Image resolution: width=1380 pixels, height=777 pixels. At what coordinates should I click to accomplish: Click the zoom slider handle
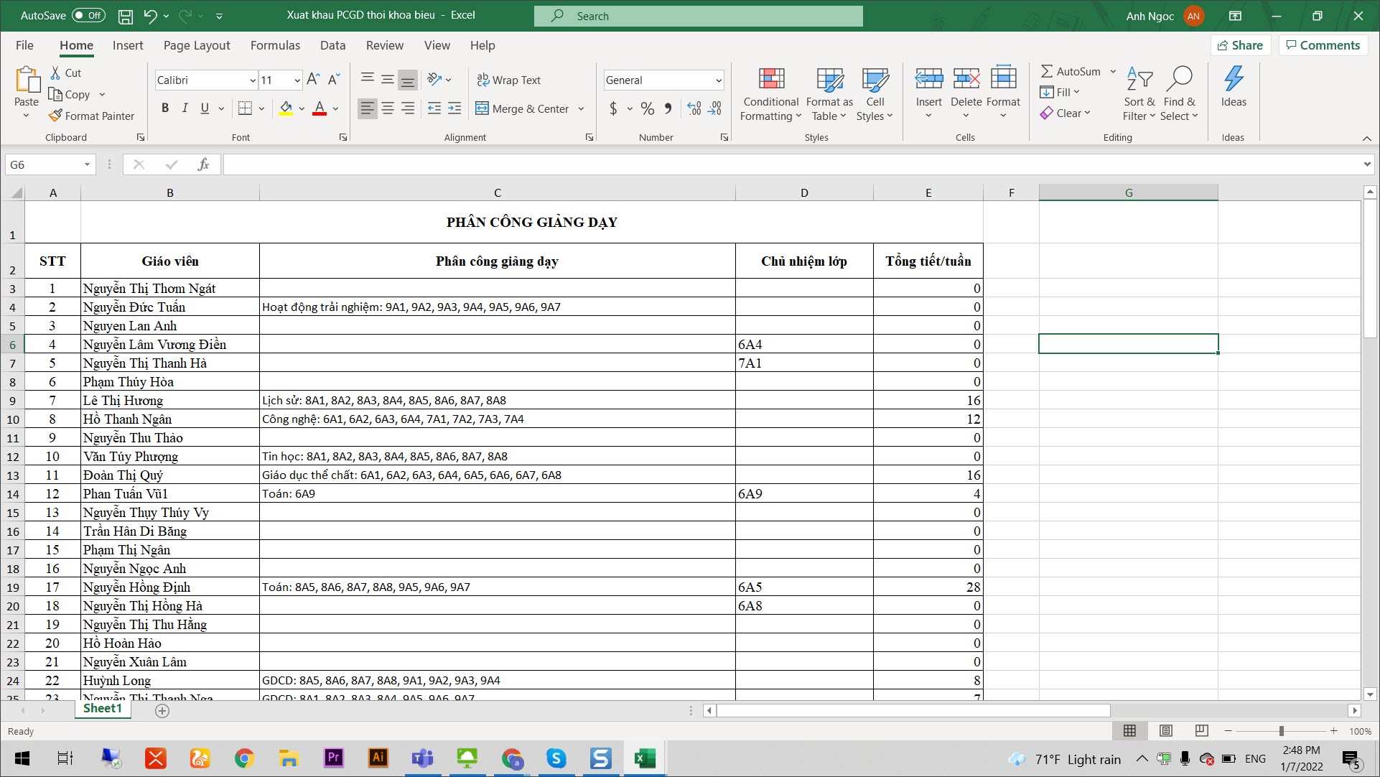[1281, 731]
